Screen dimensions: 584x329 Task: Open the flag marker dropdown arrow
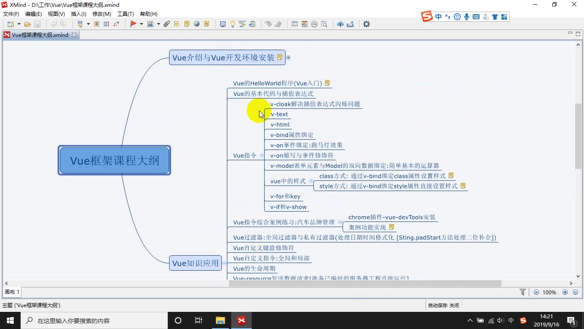coord(143,24)
